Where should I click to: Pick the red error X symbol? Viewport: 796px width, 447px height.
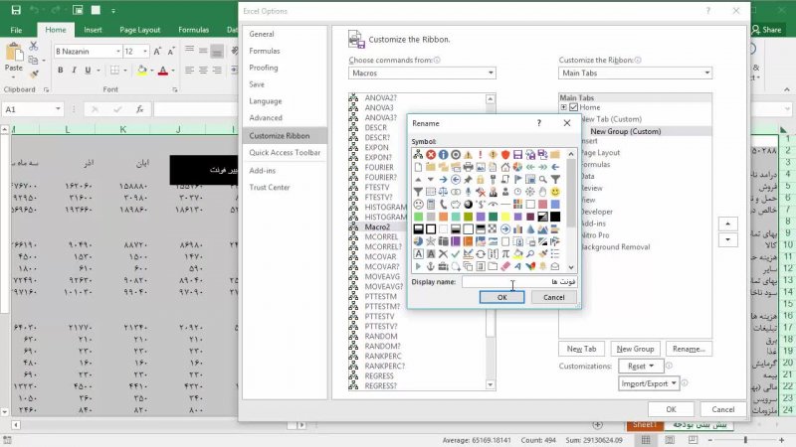point(431,155)
